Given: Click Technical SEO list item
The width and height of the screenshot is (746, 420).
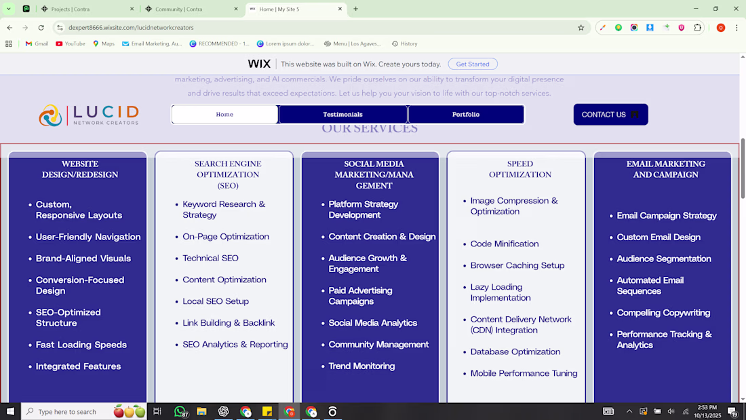Looking at the screenshot, I should pos(210,258).
